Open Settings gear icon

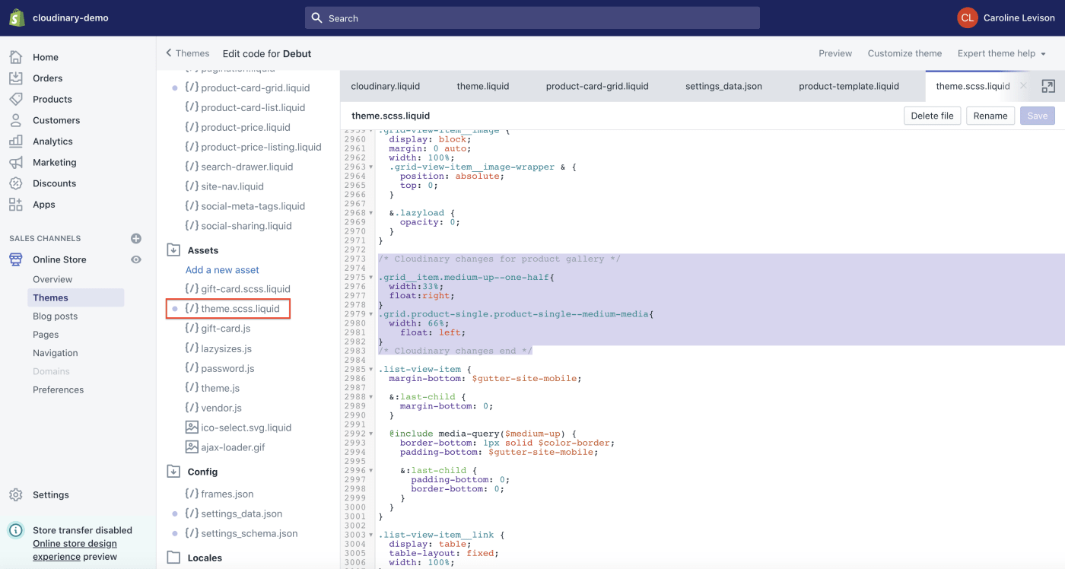point(15,494)
